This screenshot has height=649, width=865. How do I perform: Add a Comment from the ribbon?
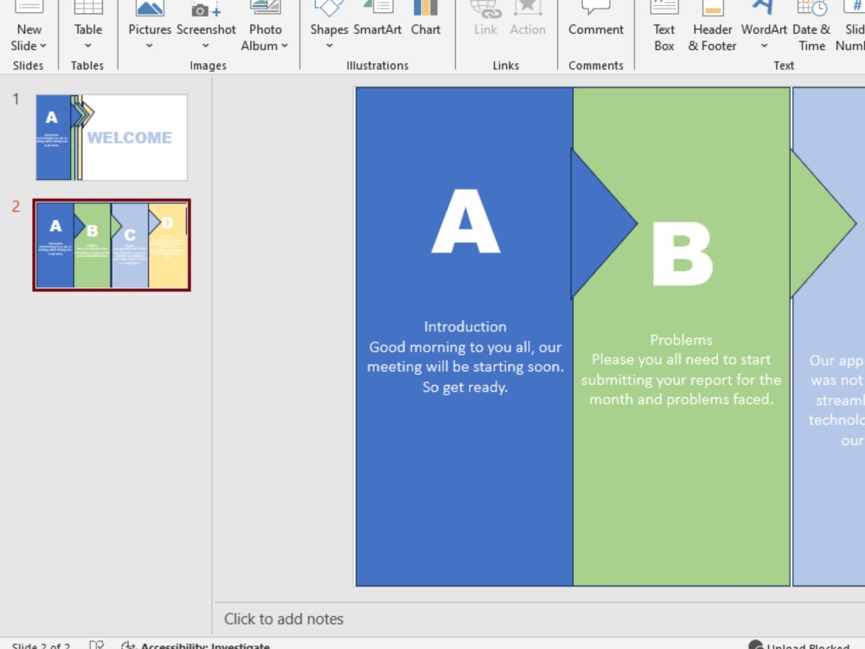tap(596, 21)
